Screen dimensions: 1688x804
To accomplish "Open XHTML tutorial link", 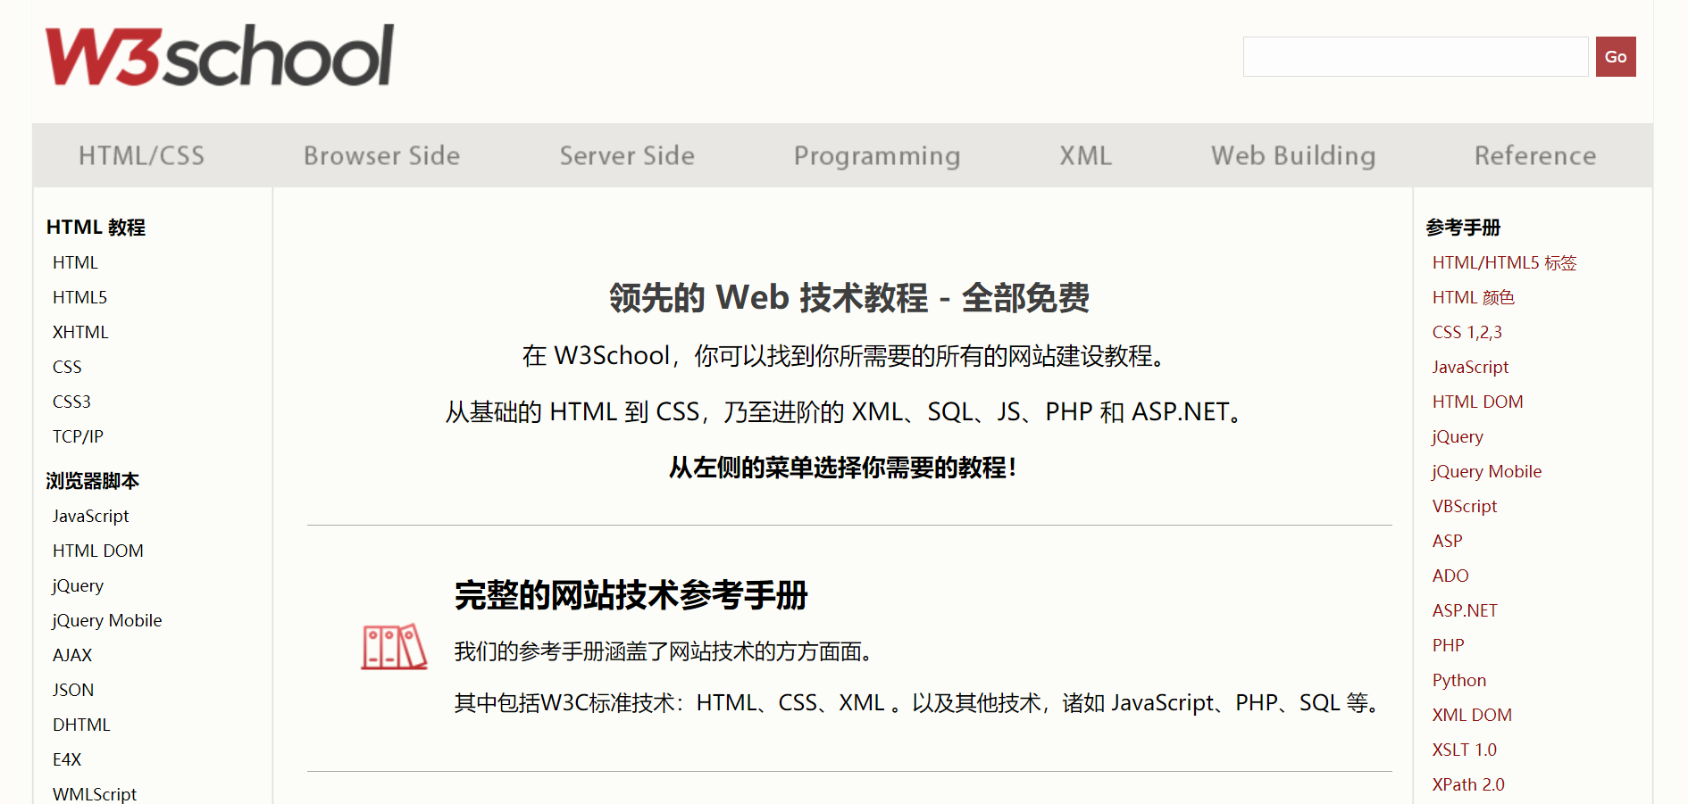I will (80, 332).
